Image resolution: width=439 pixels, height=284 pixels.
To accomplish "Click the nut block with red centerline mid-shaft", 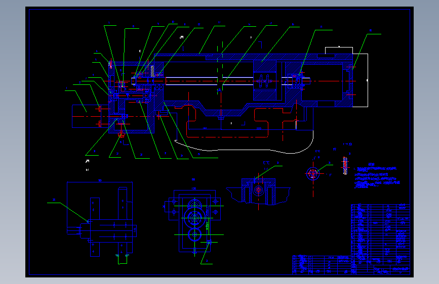I will (x=265, y=81).
